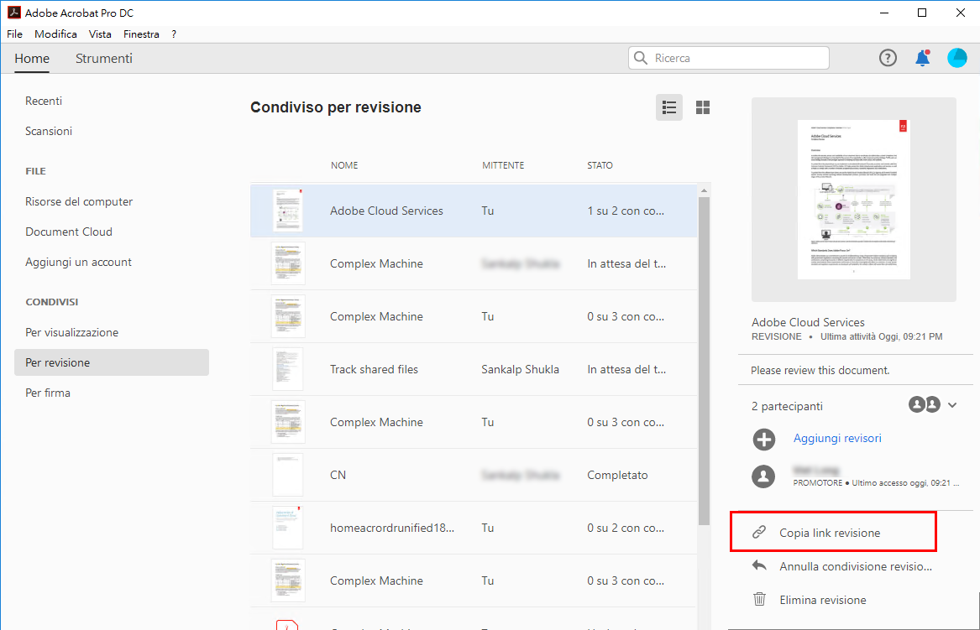Open Document Cloud in sidebar
The height and width of the screenshot is (630, 980).
click(x=69, y=232)
